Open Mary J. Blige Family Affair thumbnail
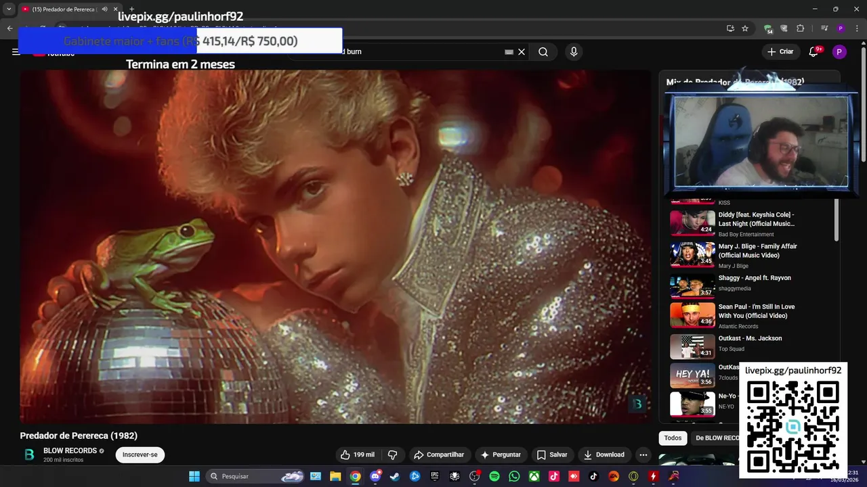Viewport: 867px width, 487px height. 692,254
